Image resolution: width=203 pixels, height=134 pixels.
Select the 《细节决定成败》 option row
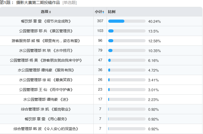point(46,21)
